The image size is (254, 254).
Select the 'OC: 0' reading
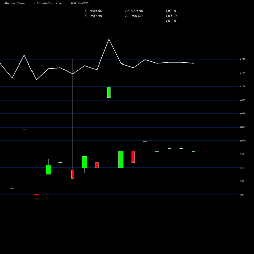tap(171, 11)
